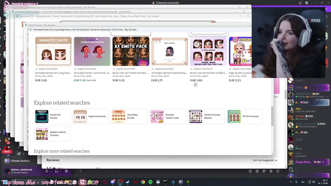Open the Spotify taskbar icon
Image resolution: width=331 pixels, height=186 pixels.
click(x=151, y=182)
